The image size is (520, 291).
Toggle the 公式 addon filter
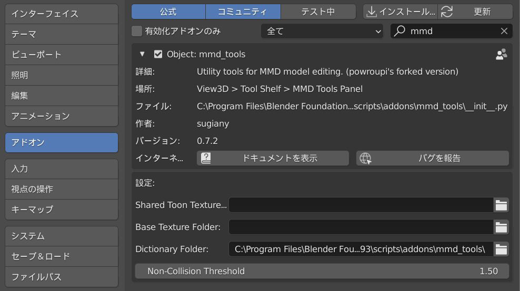[168, 12]
